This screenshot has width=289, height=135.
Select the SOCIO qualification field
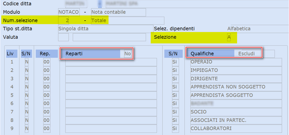coord(236,112)
